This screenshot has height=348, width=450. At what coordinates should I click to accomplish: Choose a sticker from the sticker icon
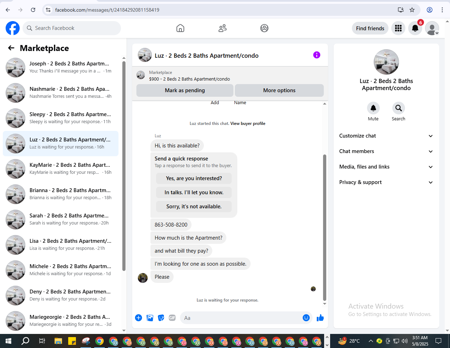pos(161,318)
